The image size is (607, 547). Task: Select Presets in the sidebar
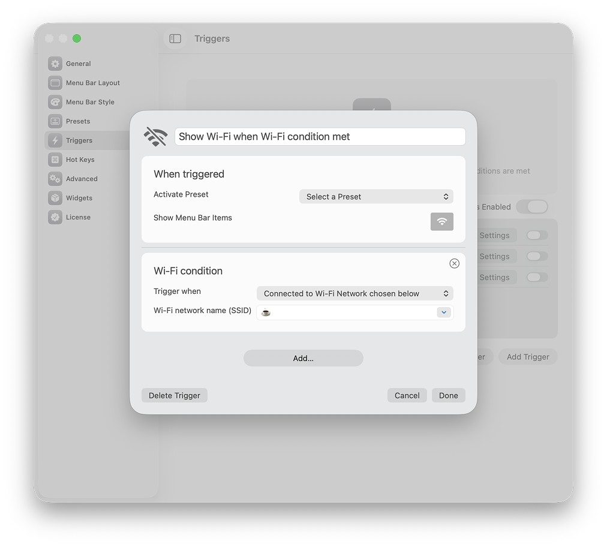pyautogui.click(x=78, y=121)
